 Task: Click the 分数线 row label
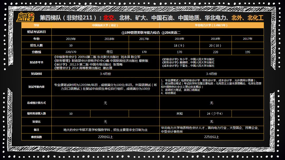(x=36, y=52)
